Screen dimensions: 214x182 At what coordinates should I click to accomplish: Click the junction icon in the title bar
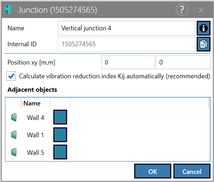(x=8, y=10)
